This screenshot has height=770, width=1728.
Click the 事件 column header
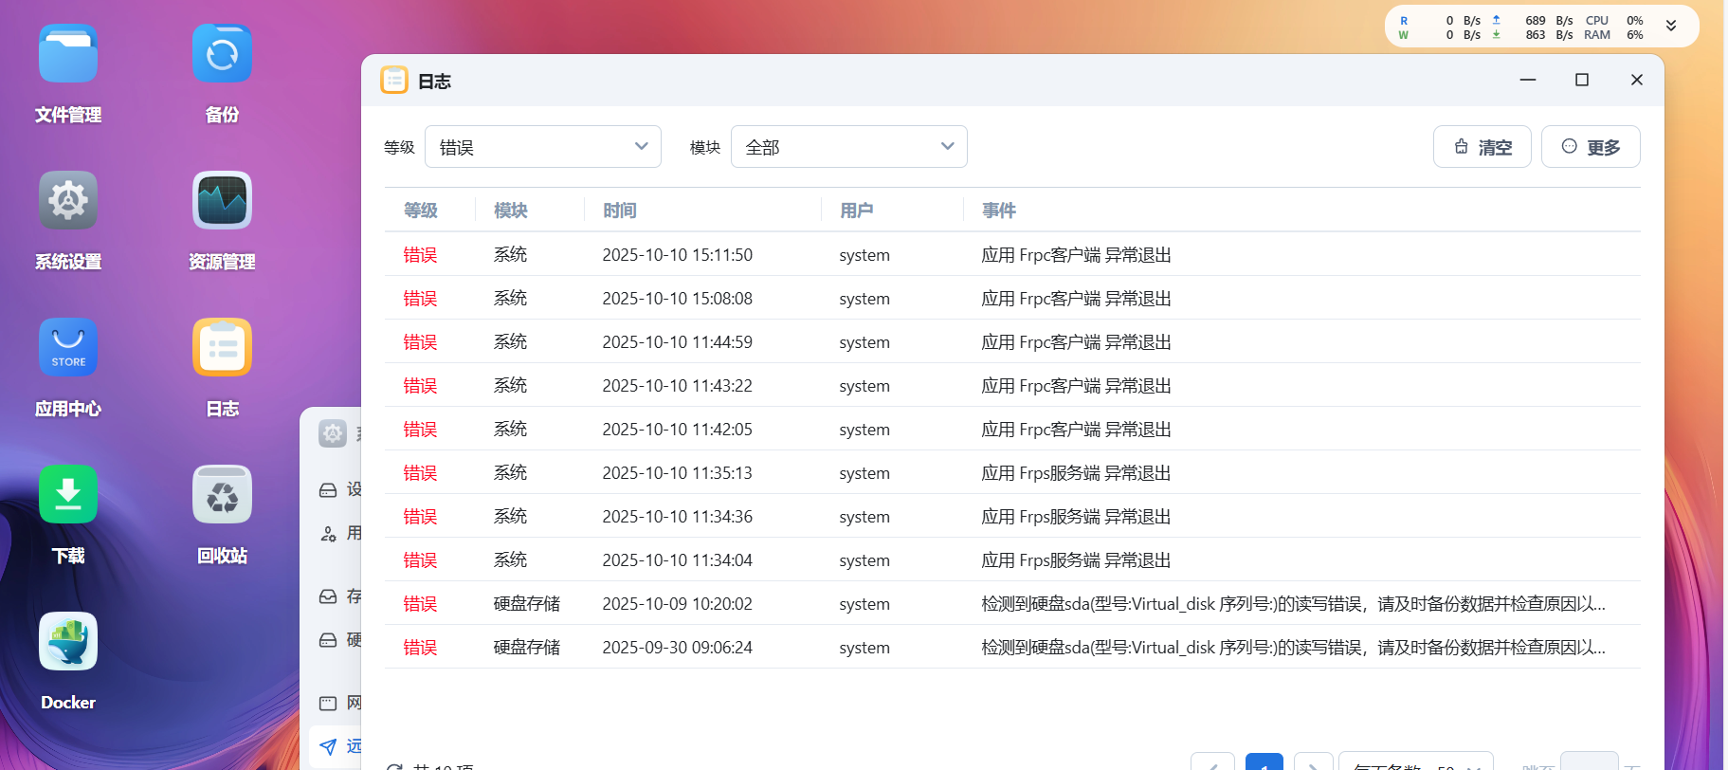pos(998,211)
